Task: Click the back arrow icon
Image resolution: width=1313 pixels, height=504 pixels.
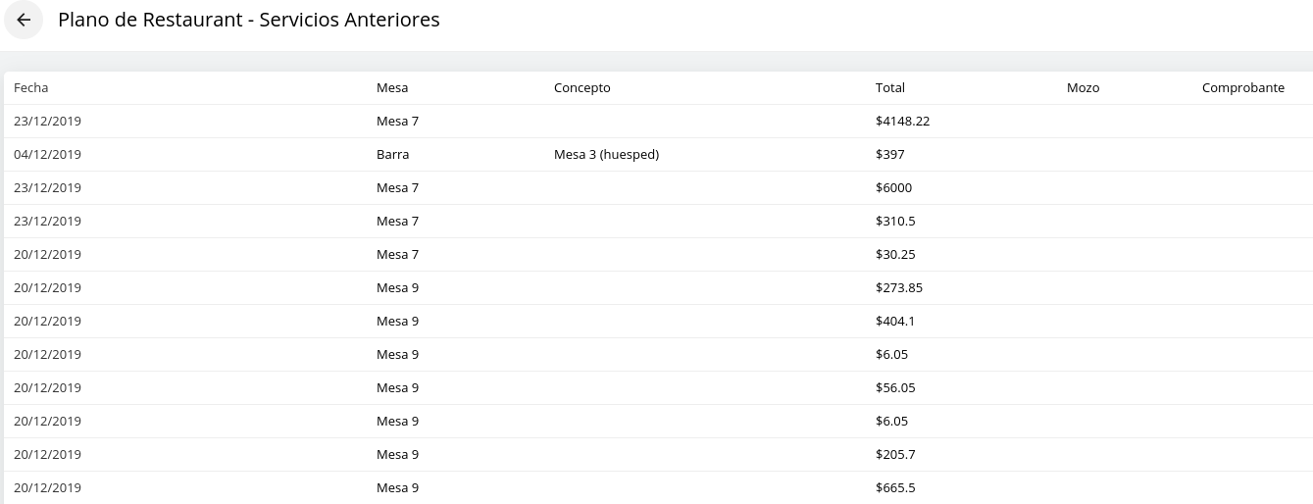Action: (x=24, y=20)
